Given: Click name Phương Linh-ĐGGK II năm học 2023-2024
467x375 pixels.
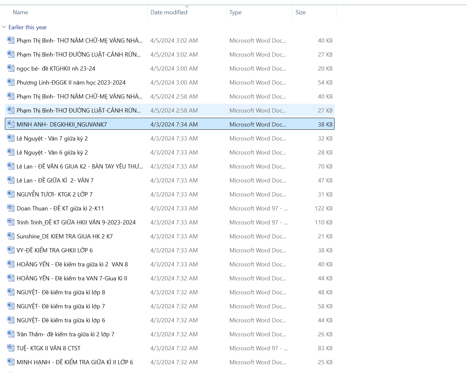Looking at the screenshot, I should coord(71,83).
